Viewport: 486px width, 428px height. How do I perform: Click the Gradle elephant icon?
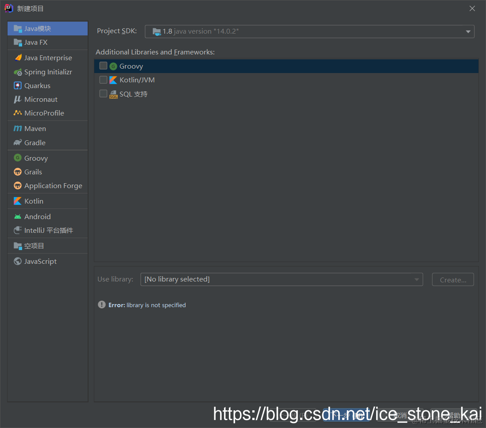(18, 143)
